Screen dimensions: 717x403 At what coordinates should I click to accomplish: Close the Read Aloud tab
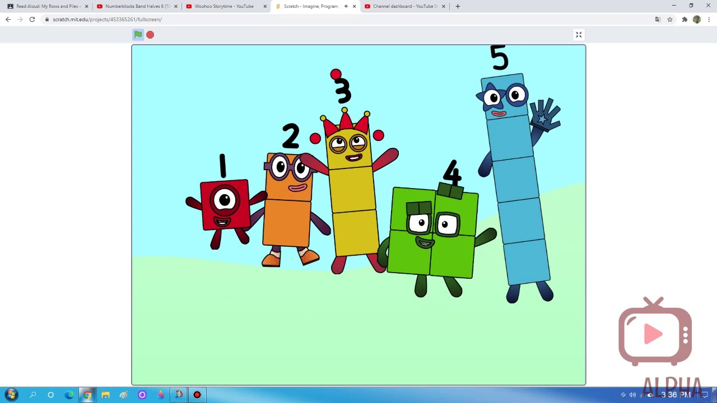(86, 6)
